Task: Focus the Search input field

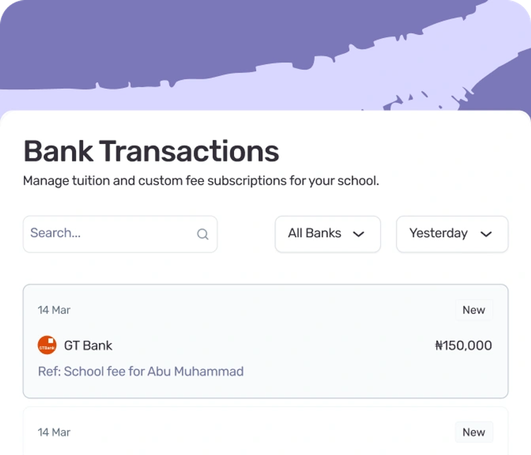Action: (x=120, y=234)
